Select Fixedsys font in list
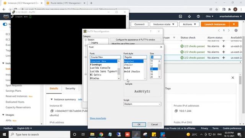245x138 pixels. [96, 64]
